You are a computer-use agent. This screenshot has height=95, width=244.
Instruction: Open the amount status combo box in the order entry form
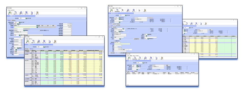point(125,50)
